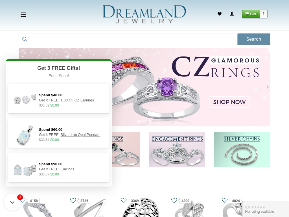Open the Silver Lab Opal Pendant link
The image size is (289, 217).
point(80,135)
